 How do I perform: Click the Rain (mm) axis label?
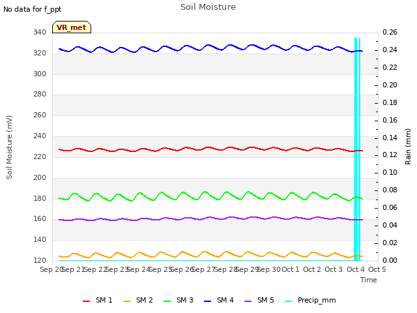click(x=408, y=147)
